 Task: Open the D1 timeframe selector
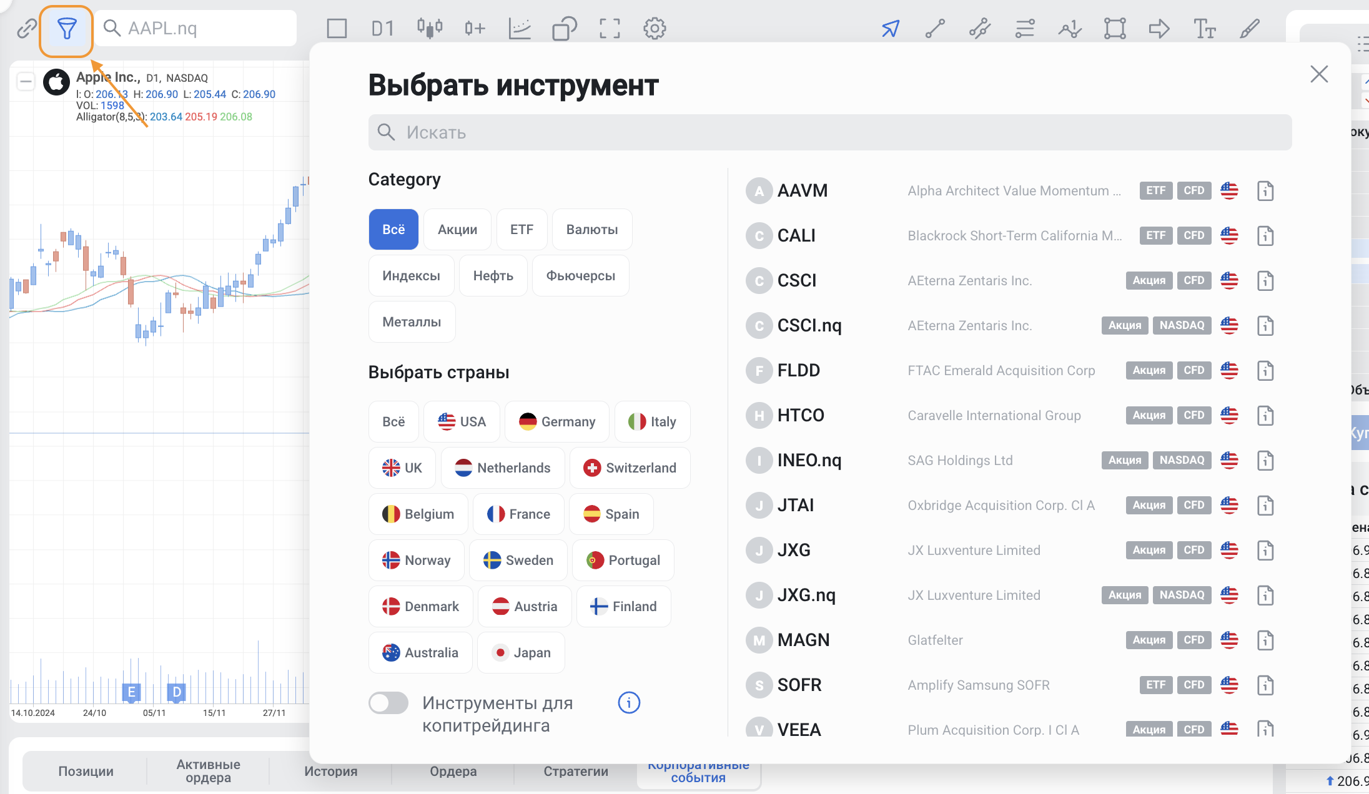coord(382,29)
